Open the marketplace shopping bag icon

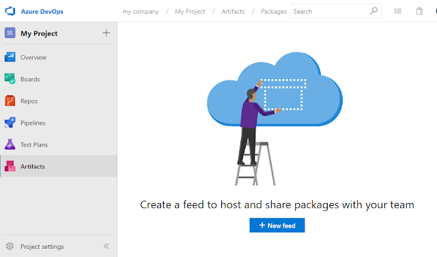tap(419, 11)
